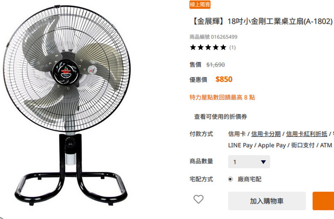The image size is (334, 219).
Task: Enlarge the fan product image
Action: pos(67,105)
